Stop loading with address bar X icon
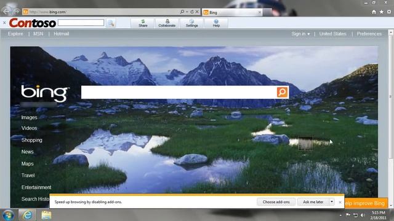Image resolution: width=394 pixels, height=221 pixels. click(197, 12)
